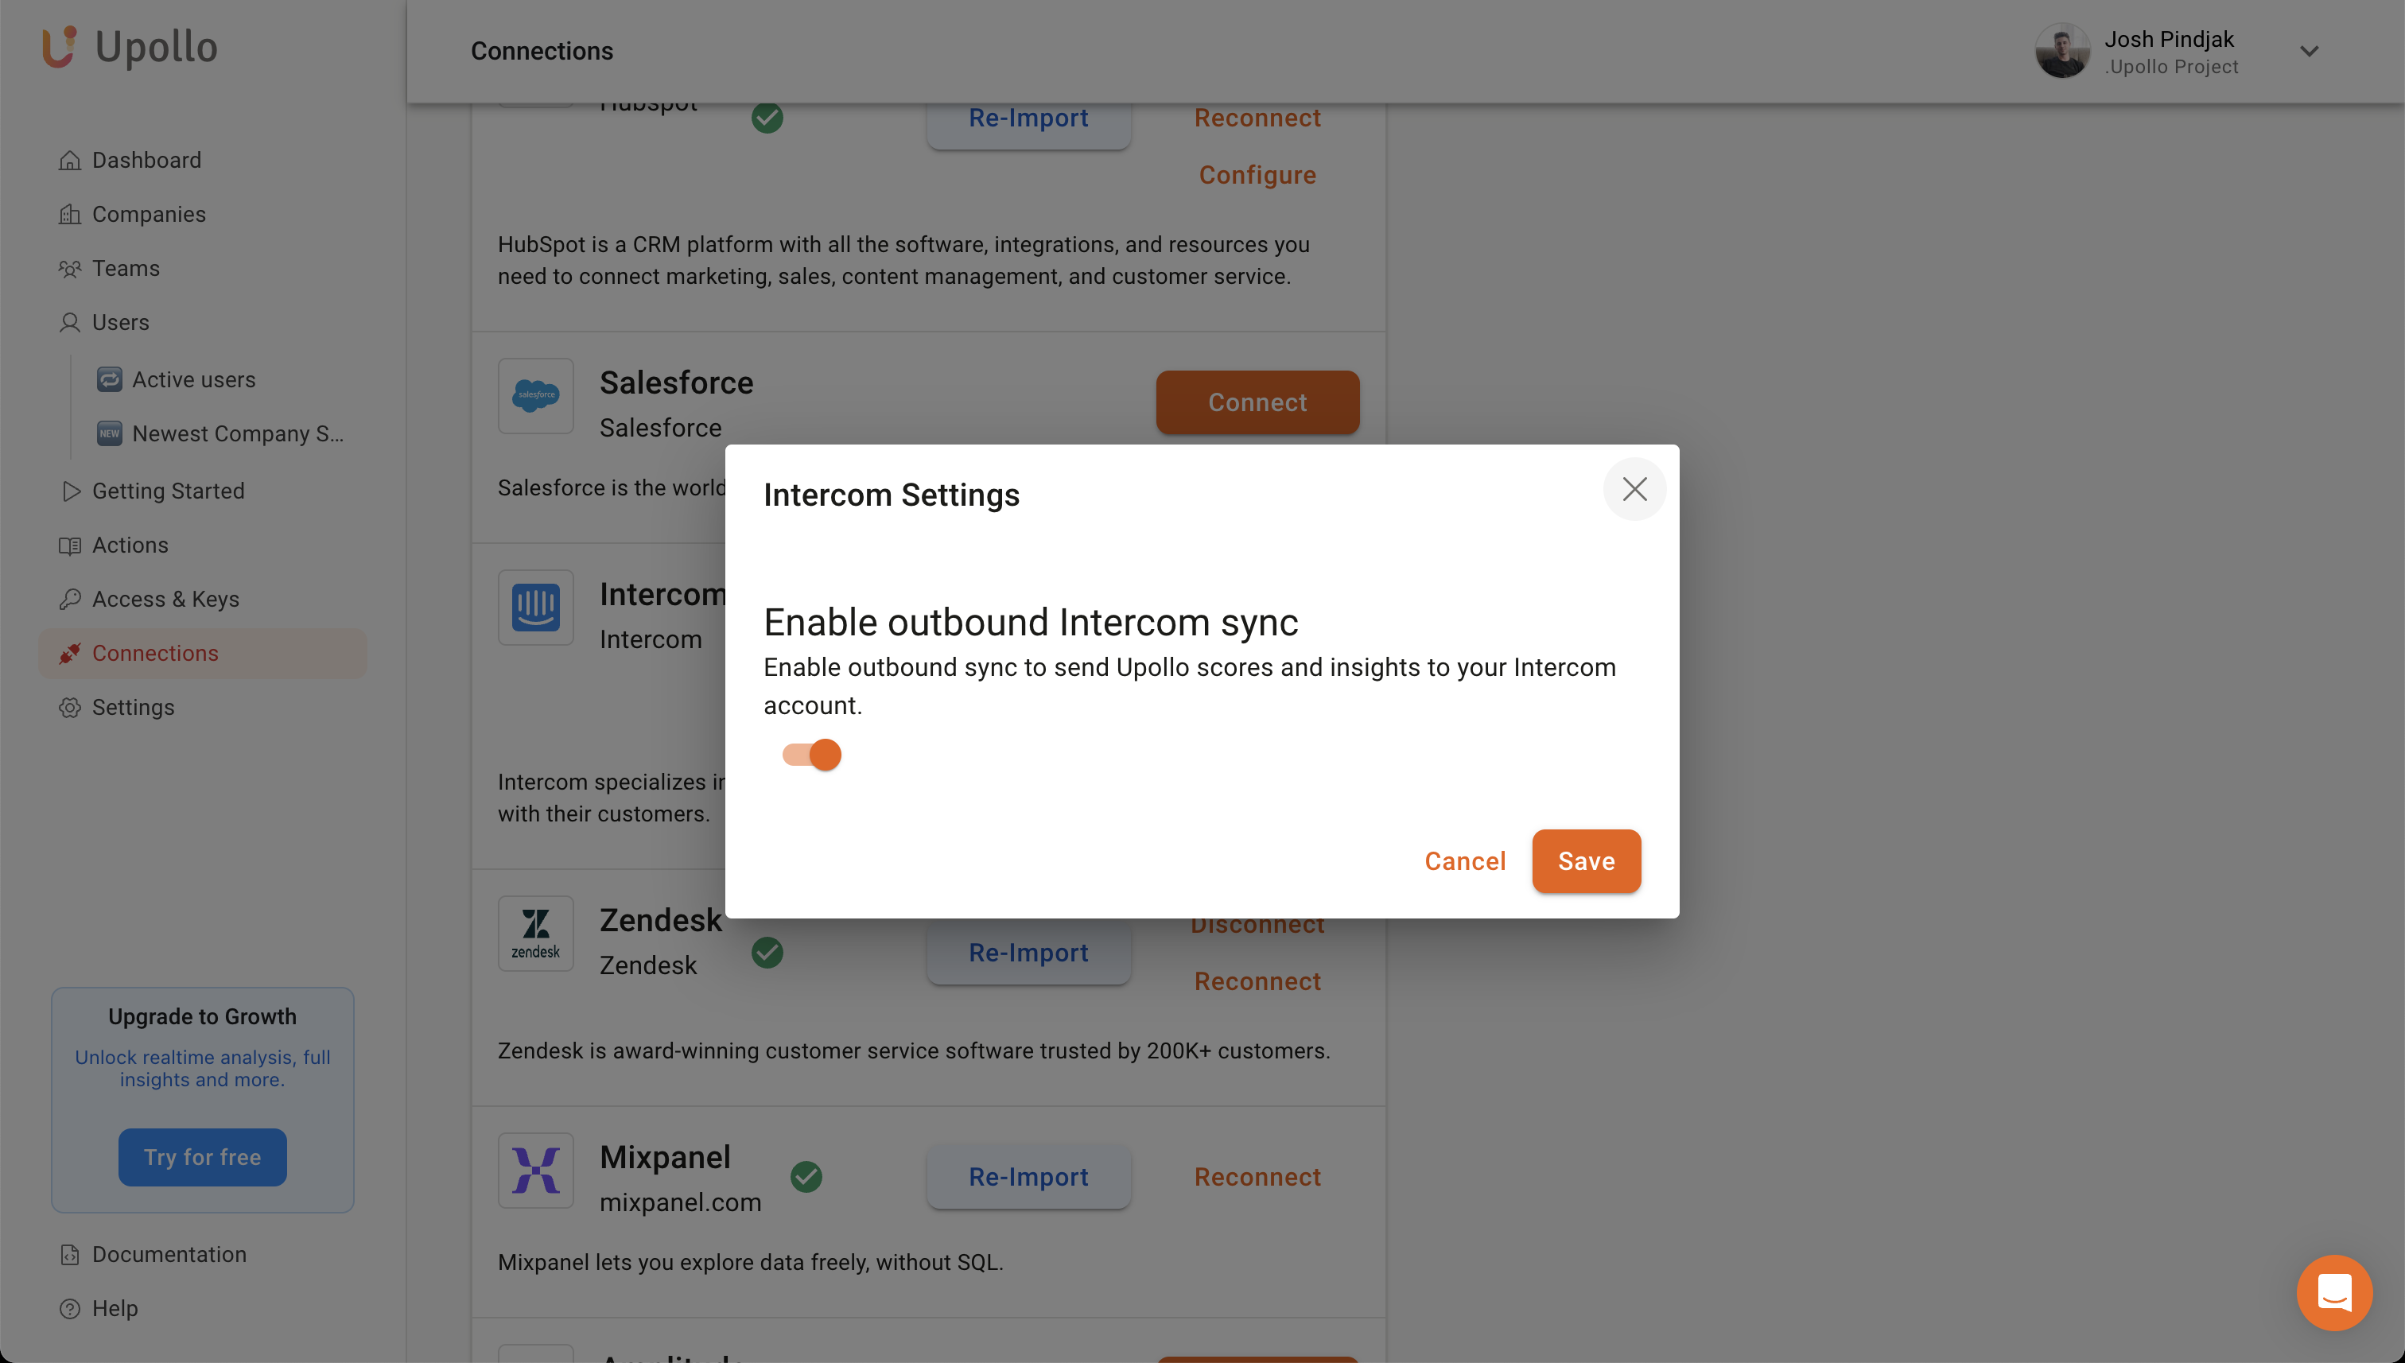Click the Upollo logo icon
The image size is (2405, 1363).
(x=59, y=47)
